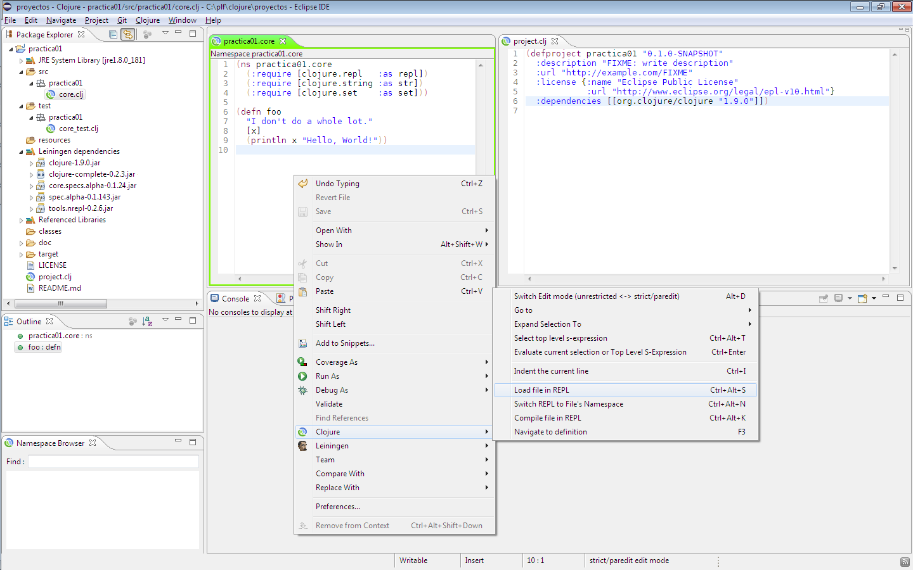This screenshot has height=570, width=913.
Task: Expand the target folder node
Action: click(x=21, y=255)
